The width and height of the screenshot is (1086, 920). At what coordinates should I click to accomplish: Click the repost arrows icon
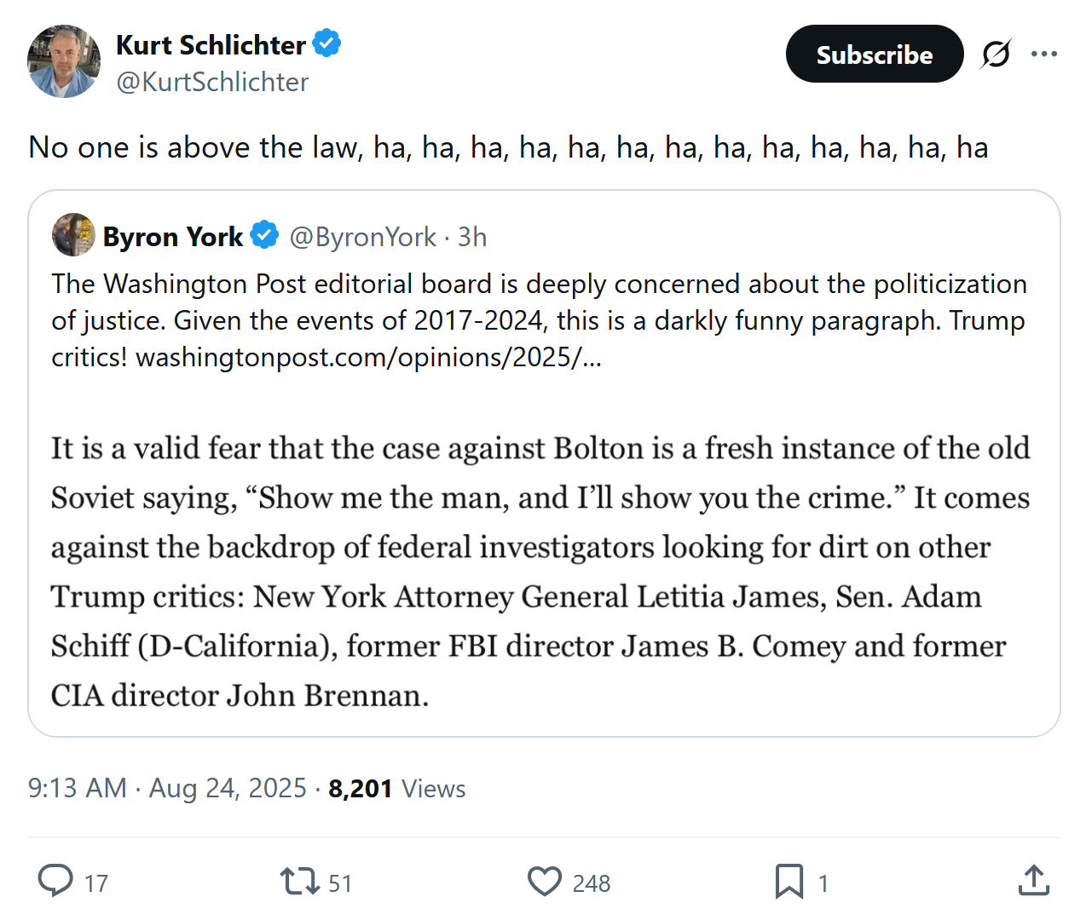[x=299, y=881]
